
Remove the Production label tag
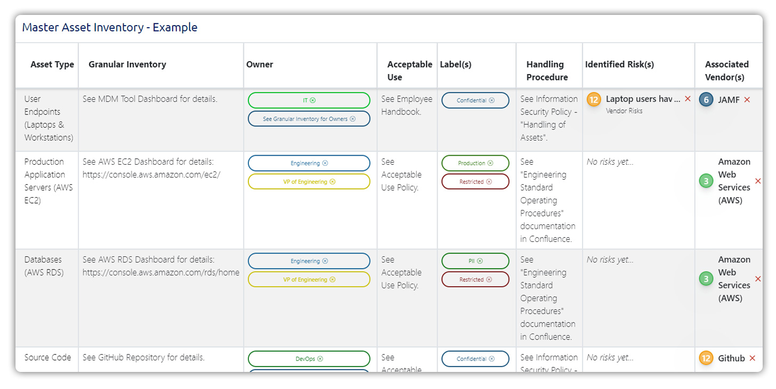pos(490,163)
